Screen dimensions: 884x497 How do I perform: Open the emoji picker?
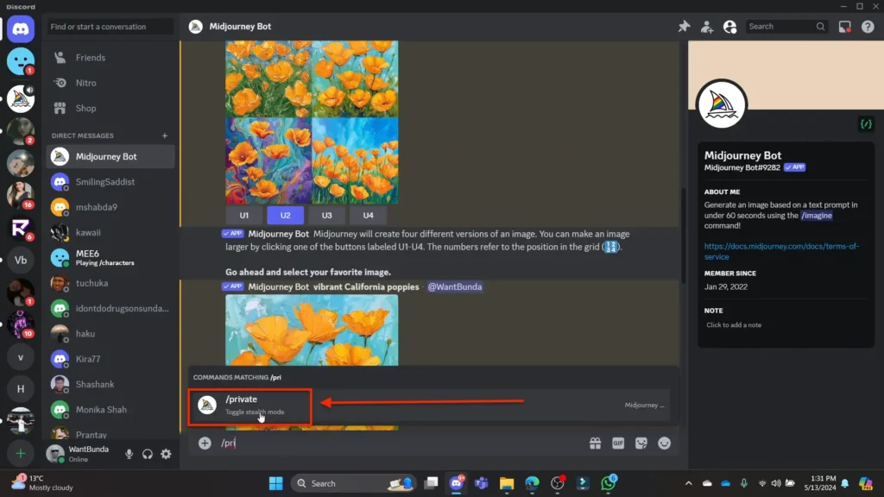point(665,443)
